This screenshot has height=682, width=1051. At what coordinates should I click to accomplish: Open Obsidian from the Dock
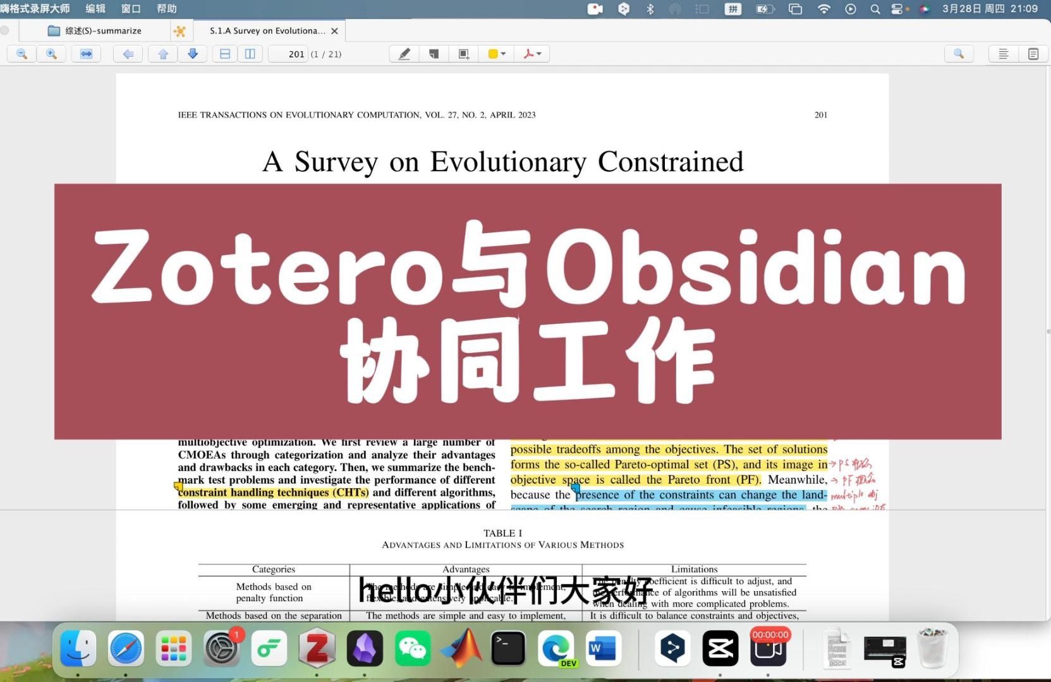coord(365,648)
